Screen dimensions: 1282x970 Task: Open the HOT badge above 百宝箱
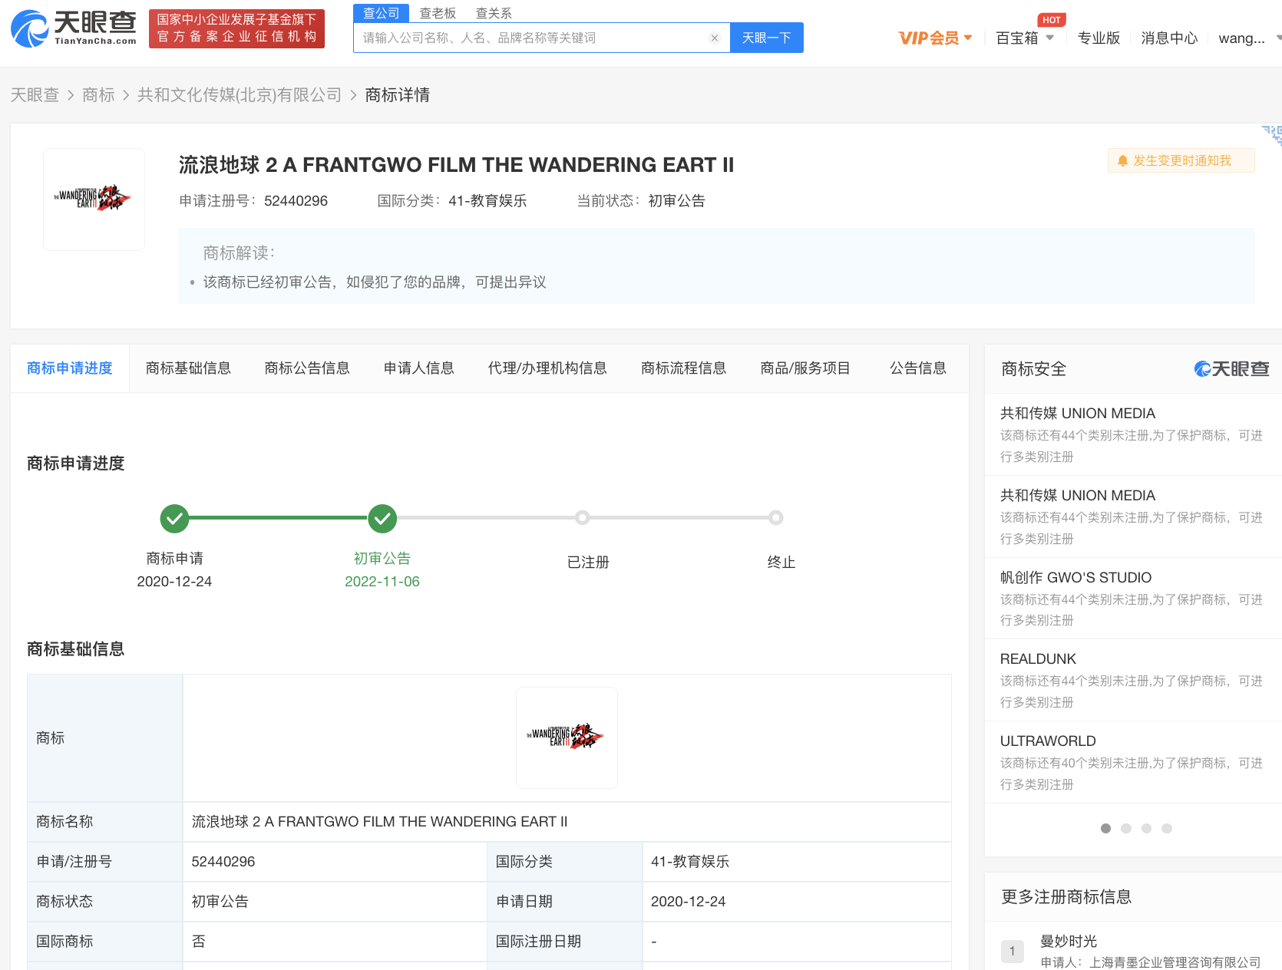pyautogui.click(x=1051, y=20)
